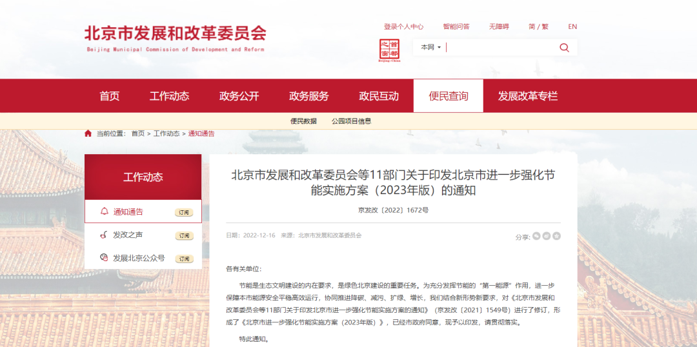Image resolution: width=697 pixels, height=347 pixels.
Task: Select the 便民查询 navigation tab
Action: 448,96
